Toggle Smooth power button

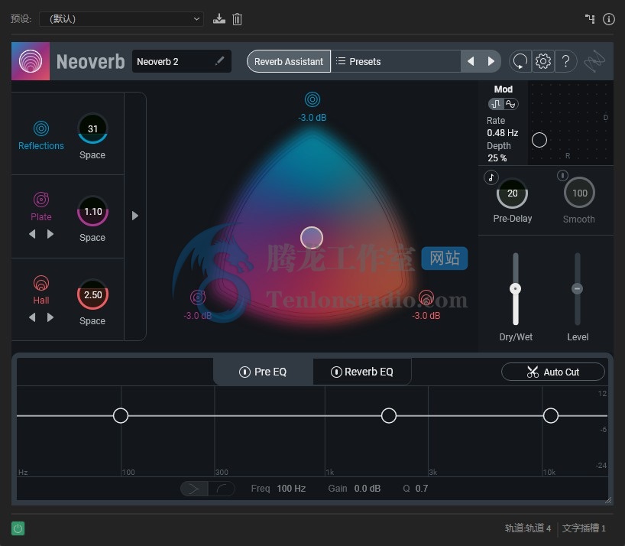562,175
